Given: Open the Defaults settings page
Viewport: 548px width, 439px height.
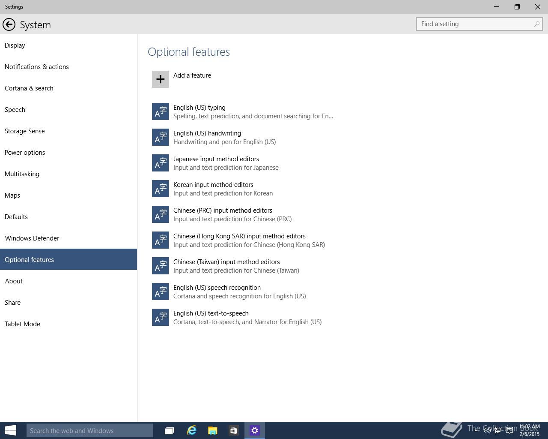Looking at the screenshot, I should (68, 216).
